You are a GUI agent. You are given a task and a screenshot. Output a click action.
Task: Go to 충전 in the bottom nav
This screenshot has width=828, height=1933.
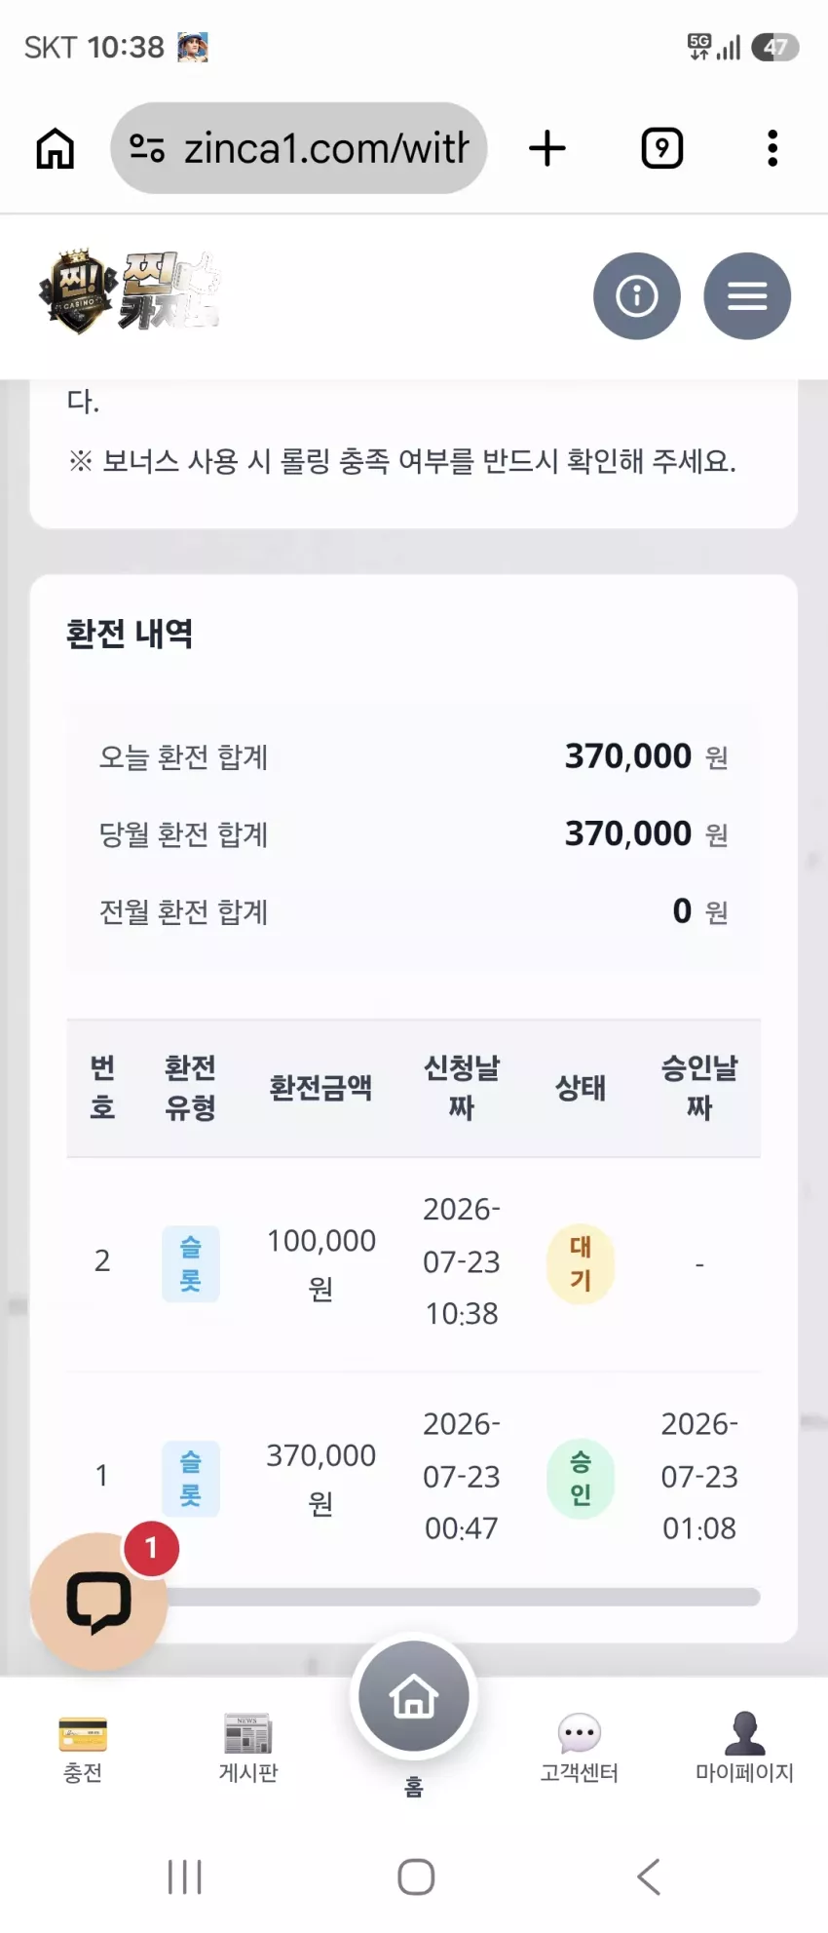(83, 1750)
